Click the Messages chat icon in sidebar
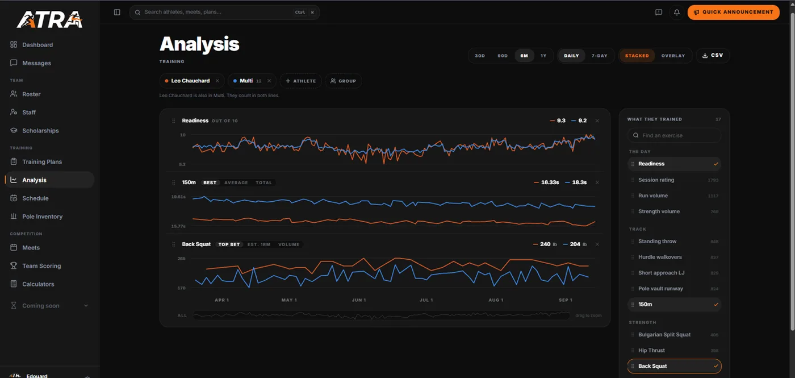This screenshot has height=378, width=795. coord(14,63)
